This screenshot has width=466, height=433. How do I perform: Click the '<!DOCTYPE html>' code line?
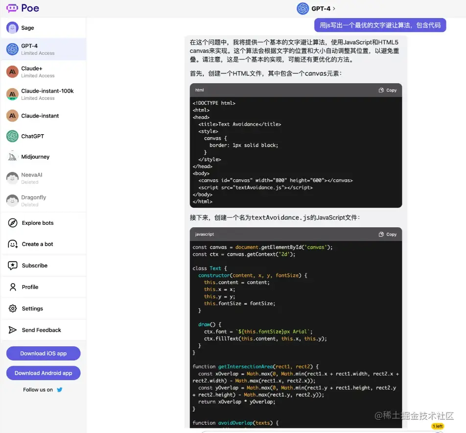coord(214,103)
